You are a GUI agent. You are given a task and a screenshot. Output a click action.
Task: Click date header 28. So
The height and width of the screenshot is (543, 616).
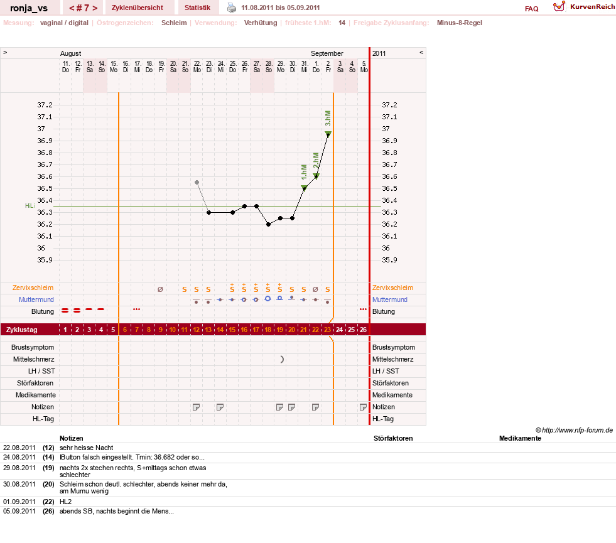269,67
